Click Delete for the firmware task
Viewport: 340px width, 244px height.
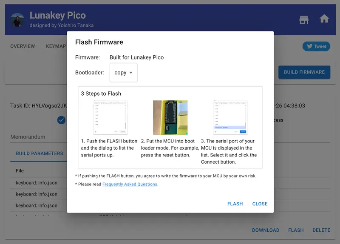click(x=321, y=230)
